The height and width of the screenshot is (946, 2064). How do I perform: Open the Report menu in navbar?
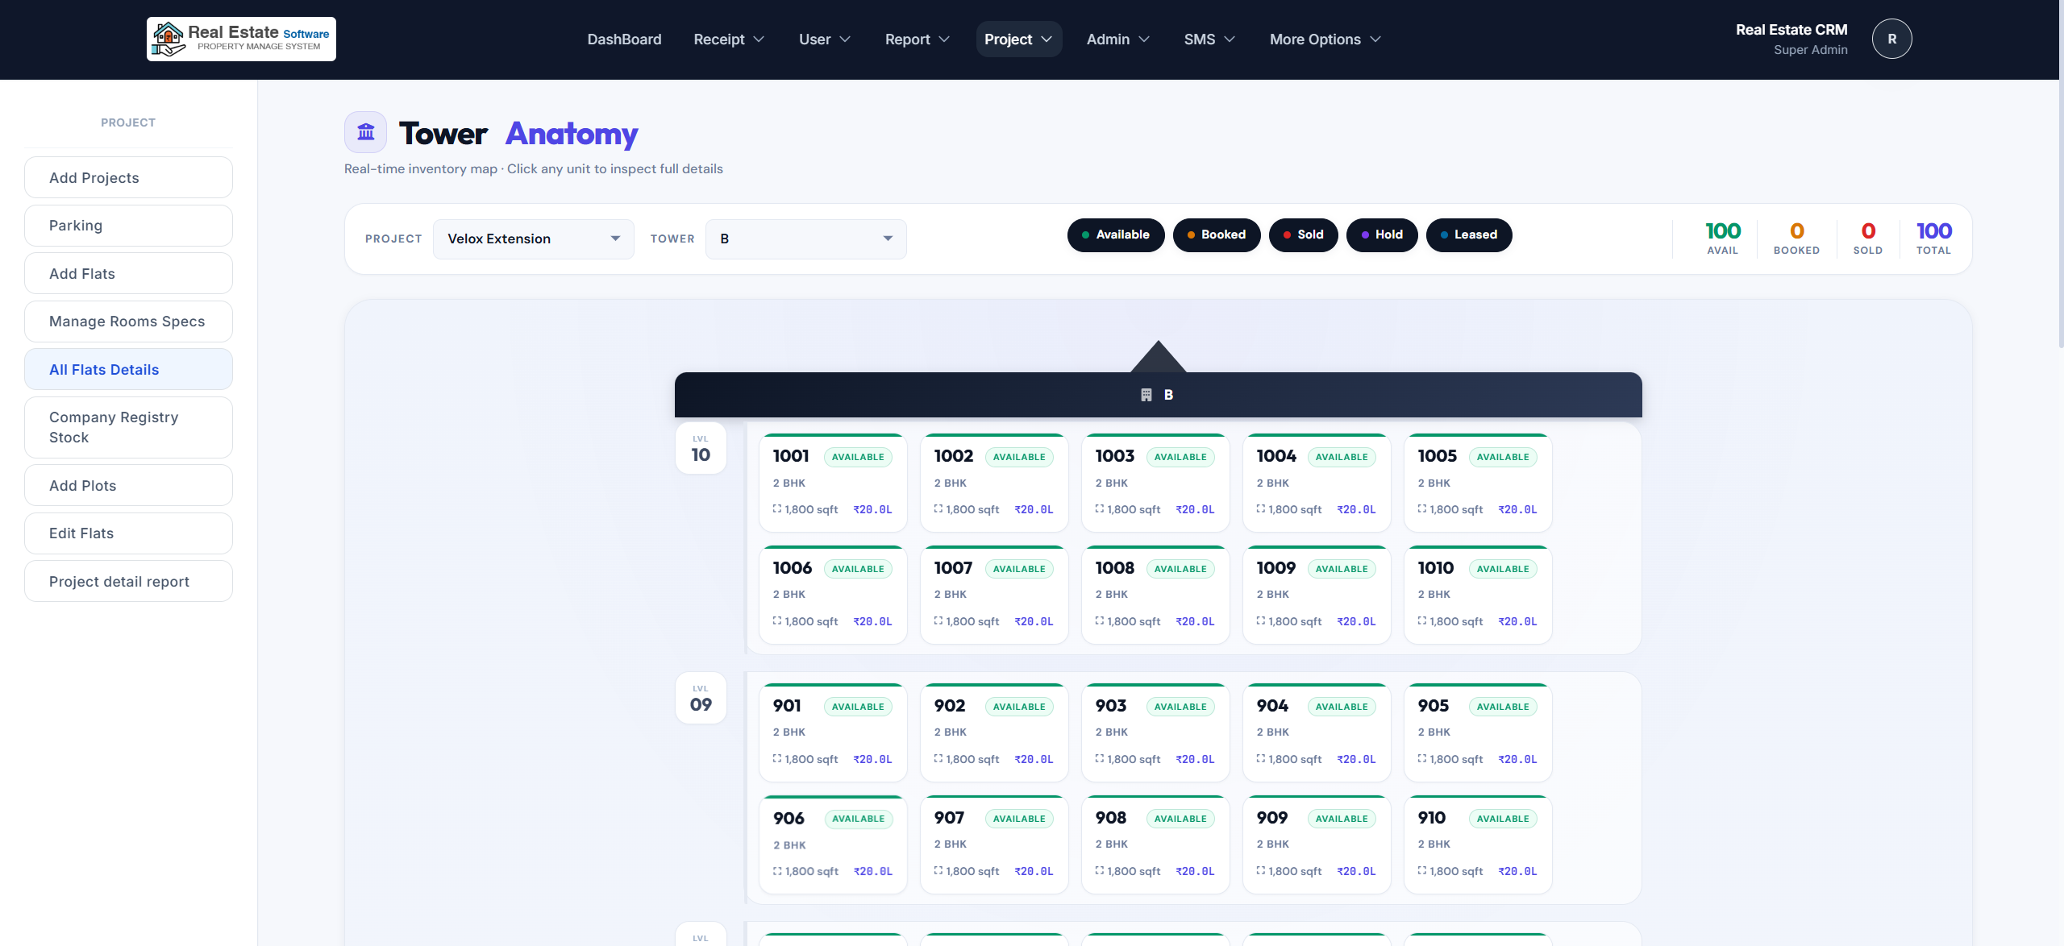(917, 39)
